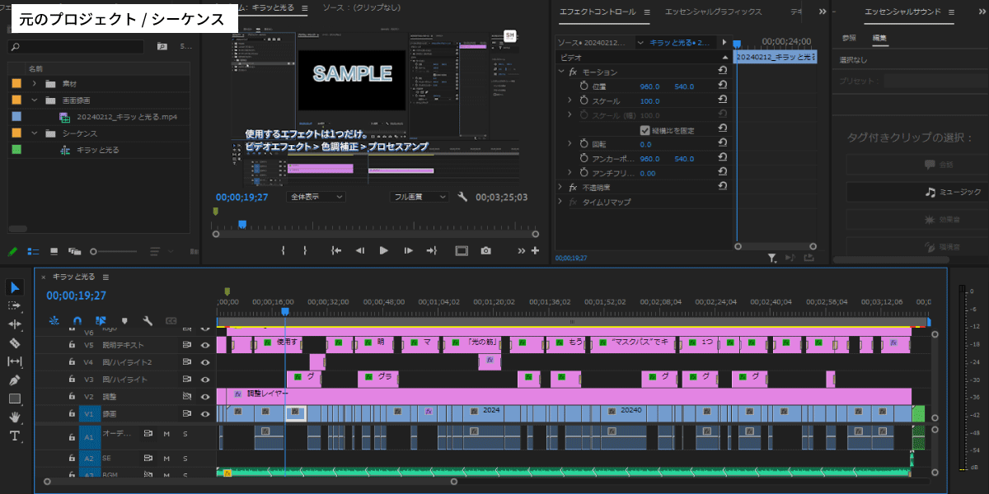Switch to the 参照 tab
Screen dimensions: 989x494
[x=849, y=38]
